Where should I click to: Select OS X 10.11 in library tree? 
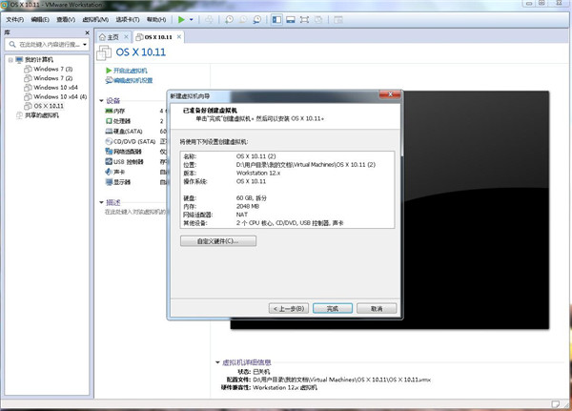coord(44,106)
